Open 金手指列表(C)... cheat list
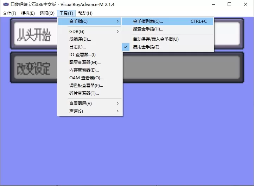 click(167, 21)
